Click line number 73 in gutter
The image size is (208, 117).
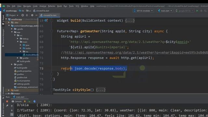pyautogui.click(x=41, y=69)
